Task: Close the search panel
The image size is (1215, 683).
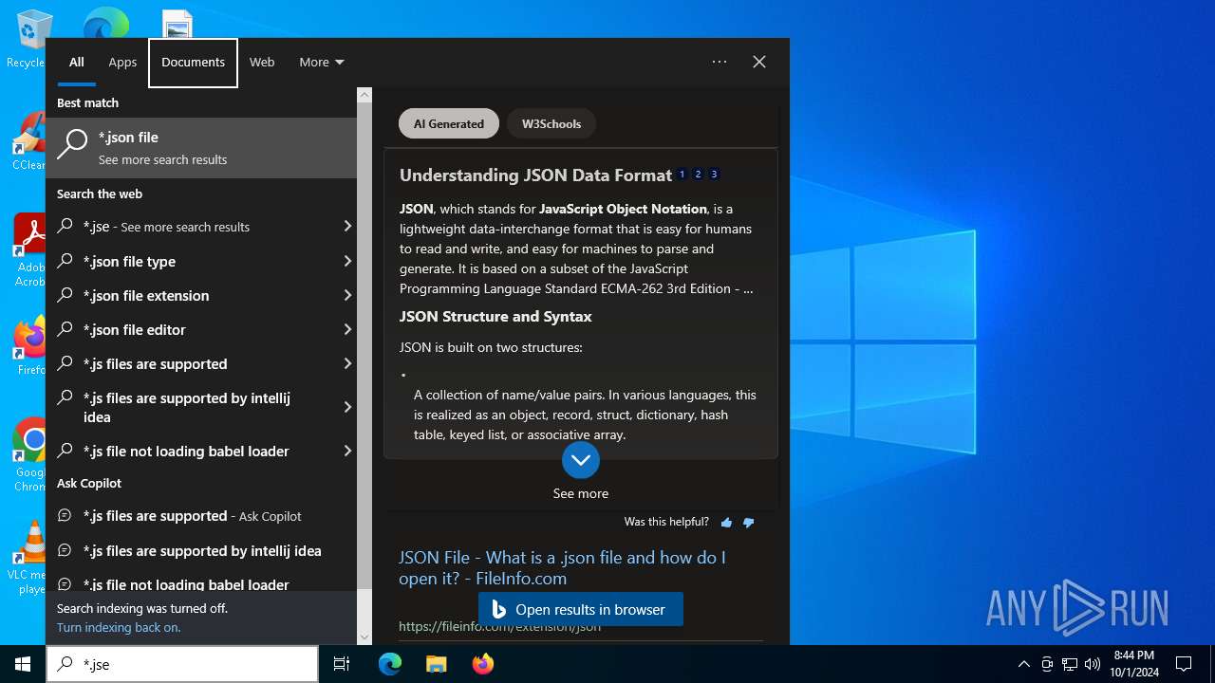Action: [759, 62]
